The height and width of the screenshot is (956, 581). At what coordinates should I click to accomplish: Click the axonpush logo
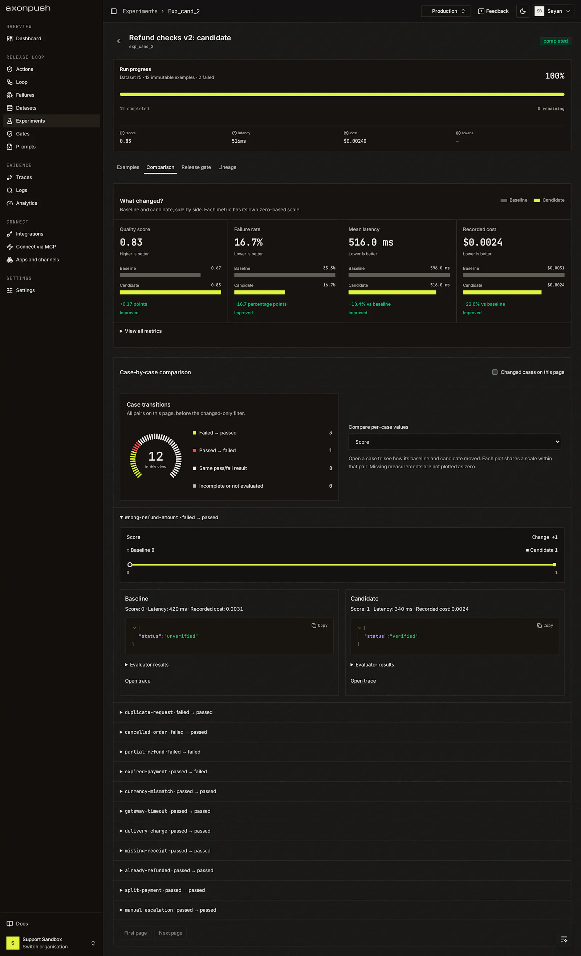click(28, 9)
